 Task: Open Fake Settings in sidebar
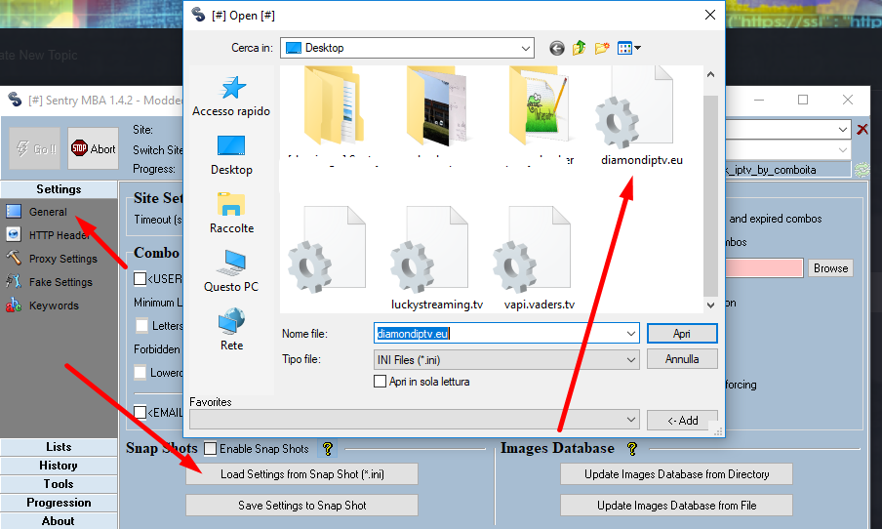click(60, 282)
